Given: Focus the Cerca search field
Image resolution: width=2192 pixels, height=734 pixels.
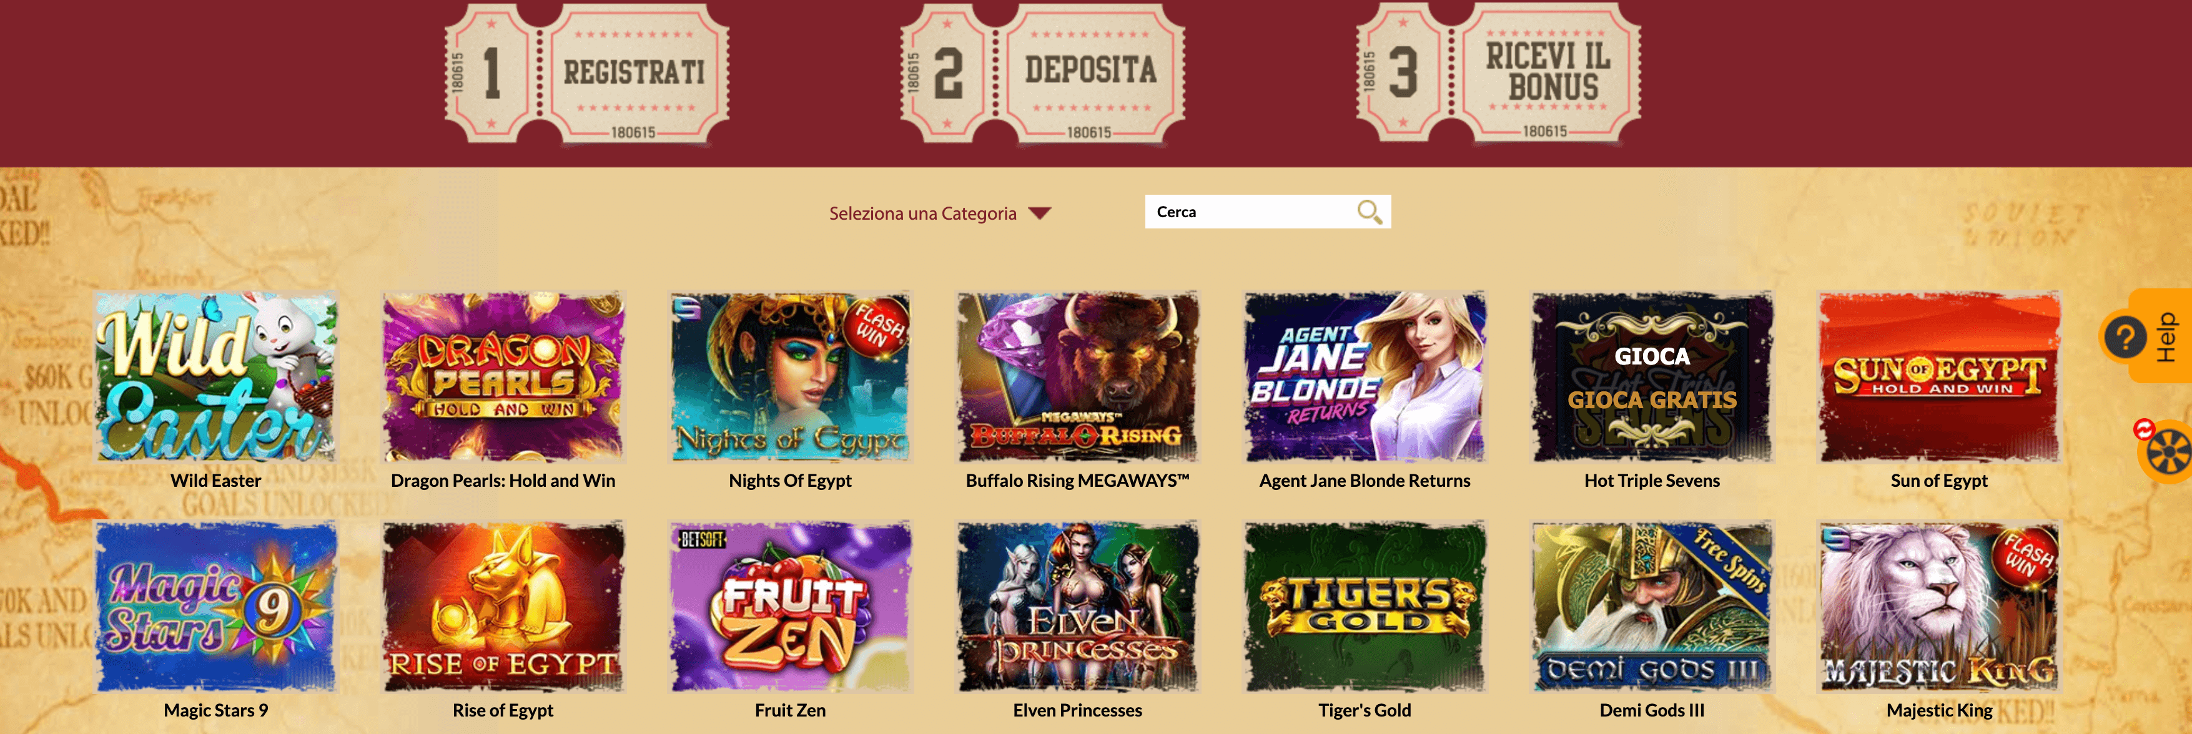Looking at the screenshot, I should 1250,212.
